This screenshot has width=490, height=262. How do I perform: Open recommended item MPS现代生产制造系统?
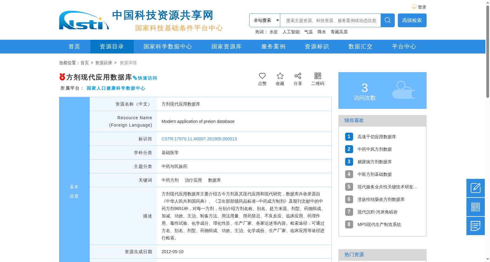click(x=379, y=224)
